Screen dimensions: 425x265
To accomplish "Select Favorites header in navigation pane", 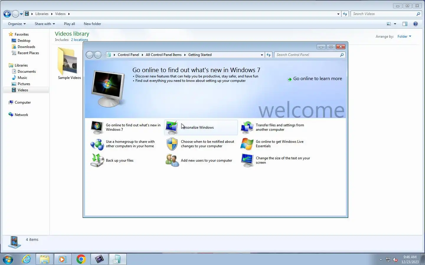I will tap(22, 34).
